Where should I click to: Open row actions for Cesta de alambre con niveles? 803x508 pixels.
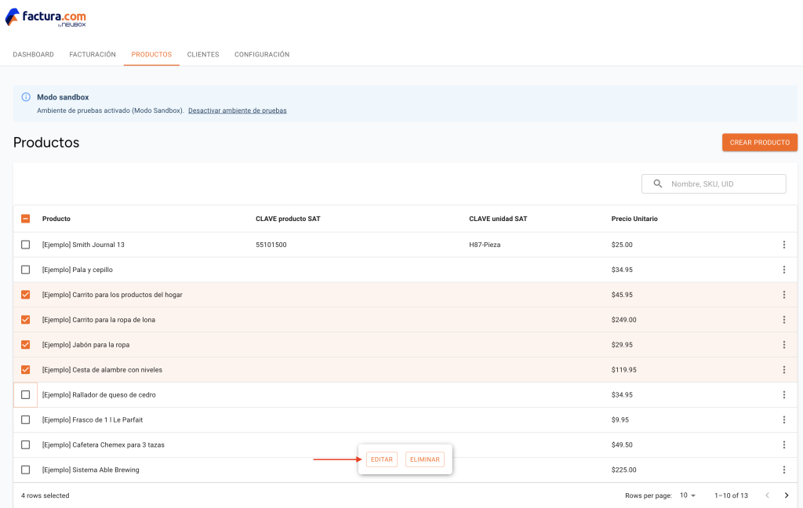pyautogui.click(x=783, y=370)
